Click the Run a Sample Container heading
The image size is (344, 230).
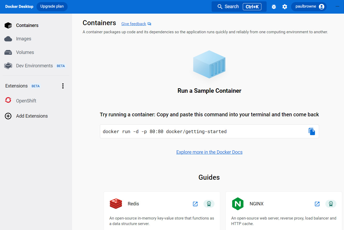coord(209,91)
